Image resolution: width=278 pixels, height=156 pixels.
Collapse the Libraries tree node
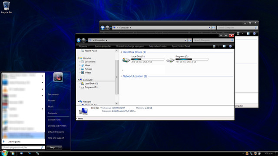click(78, 58)
